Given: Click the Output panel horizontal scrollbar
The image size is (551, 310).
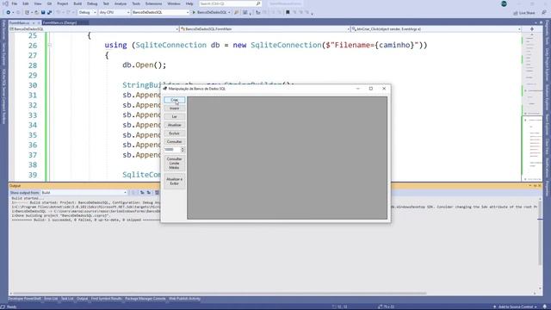Looking at the screenshot, I should point(220,293).
